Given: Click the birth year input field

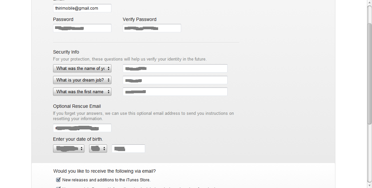Looking at the screenshot, I should click(128, 148).
